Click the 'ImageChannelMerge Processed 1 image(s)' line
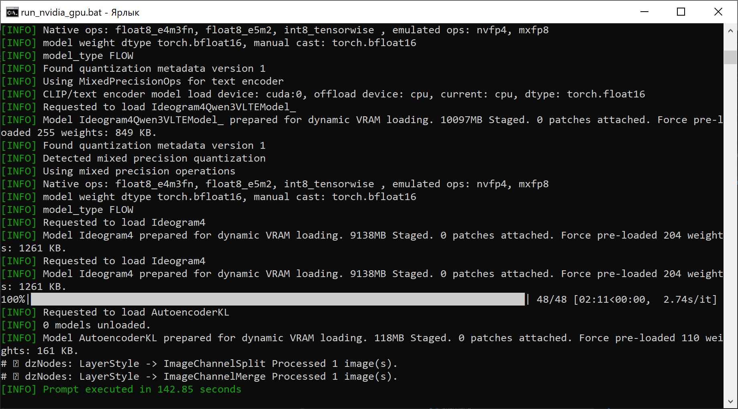738x409 pixels. 199,376
